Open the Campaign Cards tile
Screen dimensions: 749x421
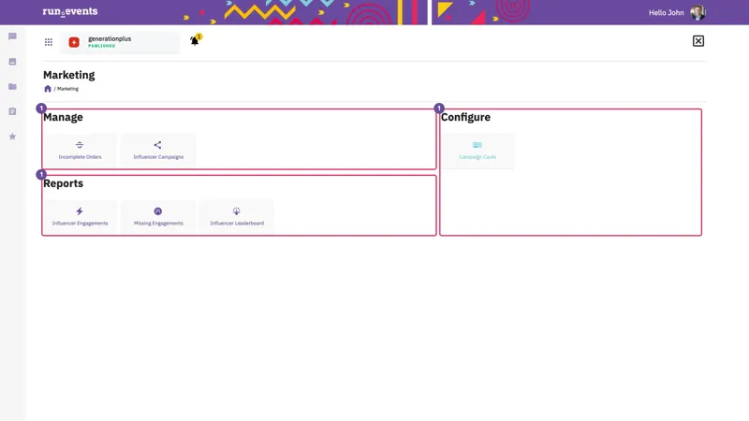(x=477, y=151)
